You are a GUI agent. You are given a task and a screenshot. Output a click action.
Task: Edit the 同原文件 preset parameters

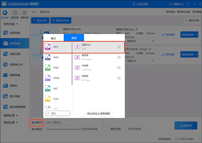(119, 47)
